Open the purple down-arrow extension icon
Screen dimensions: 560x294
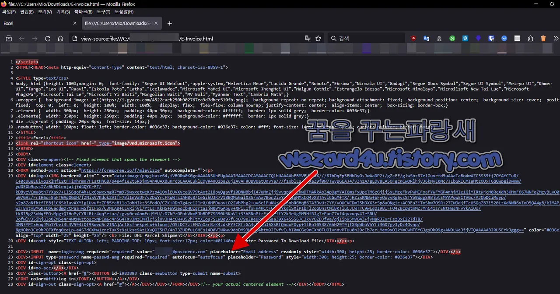point(478,39)
